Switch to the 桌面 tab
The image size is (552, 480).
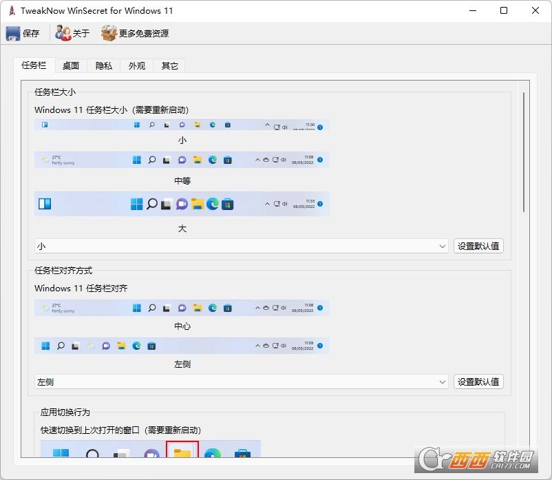pos(70,66)
